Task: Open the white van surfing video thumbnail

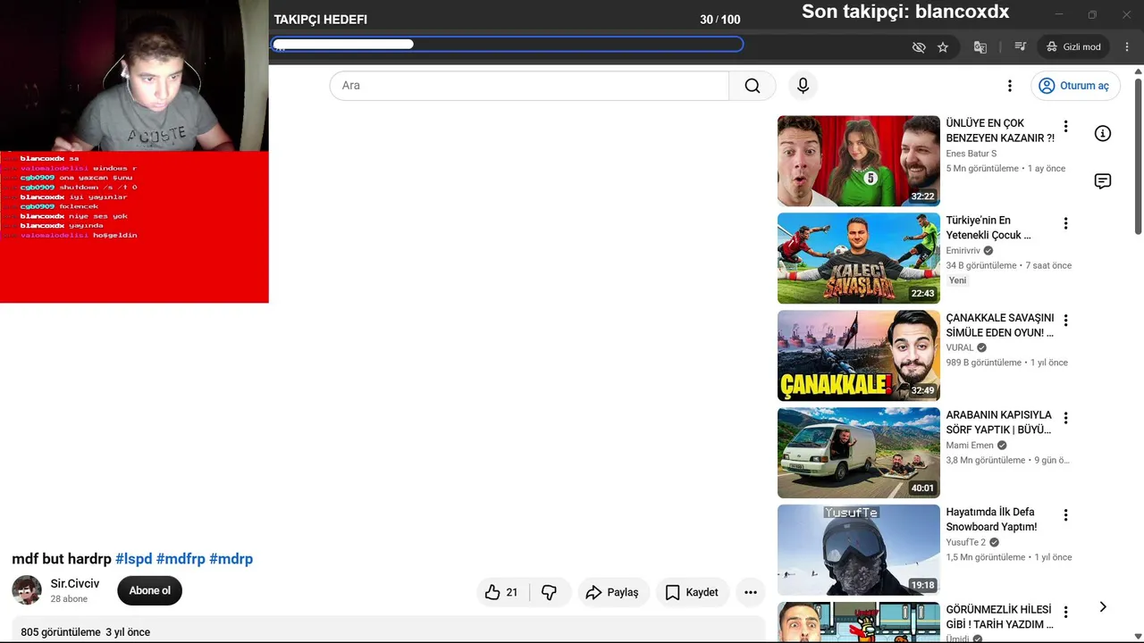Action: 859,453
